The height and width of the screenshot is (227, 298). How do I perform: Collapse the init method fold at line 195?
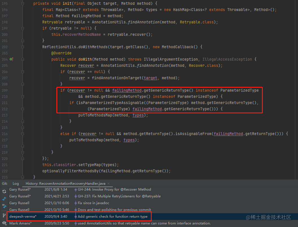point(23,3)
